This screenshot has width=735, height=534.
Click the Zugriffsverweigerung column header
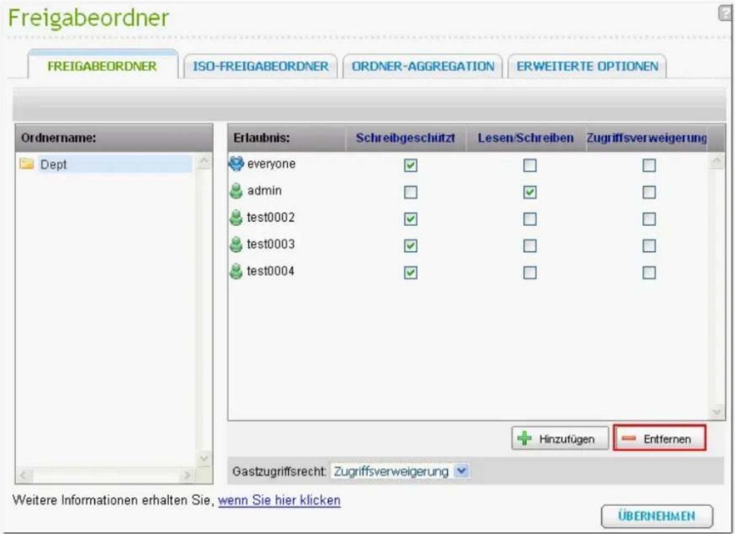(646, 138)
